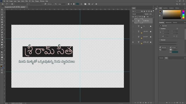
Task: Turn layer filtering on or off
Action: 153,11
